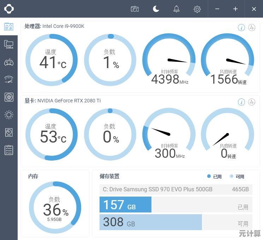Take a screenshot with the camera icon
263x240 pixels.
[x=135, y=9]
